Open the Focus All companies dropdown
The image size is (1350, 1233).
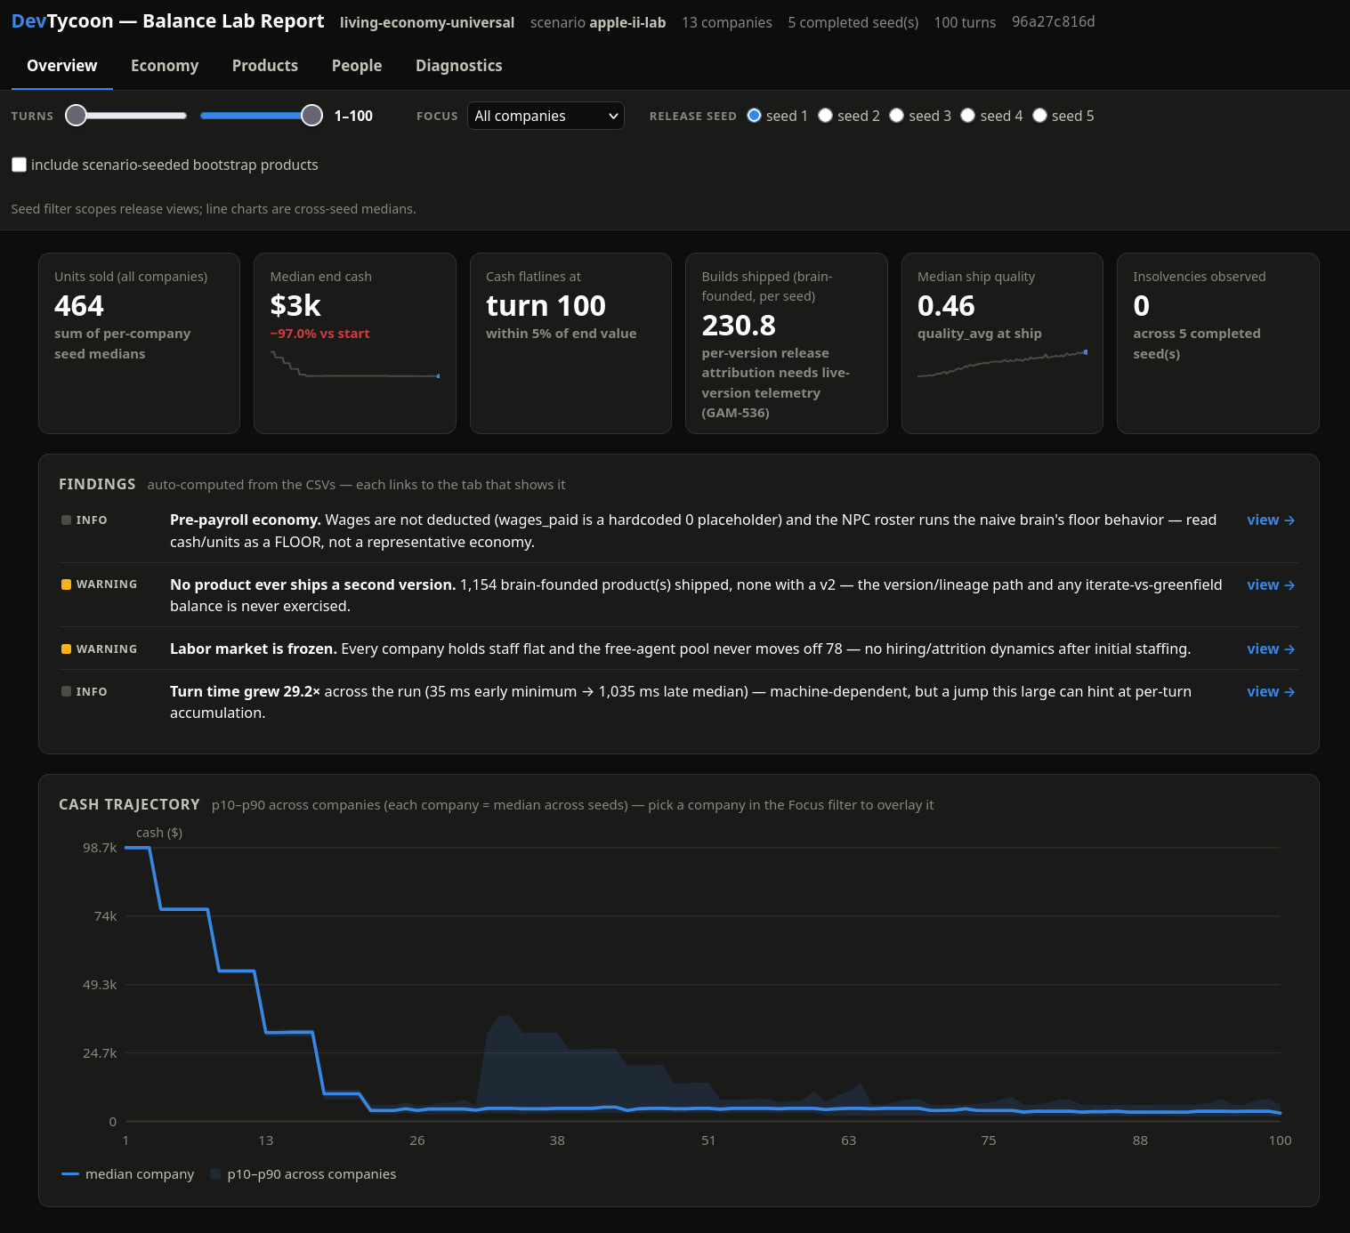[546, 116]
